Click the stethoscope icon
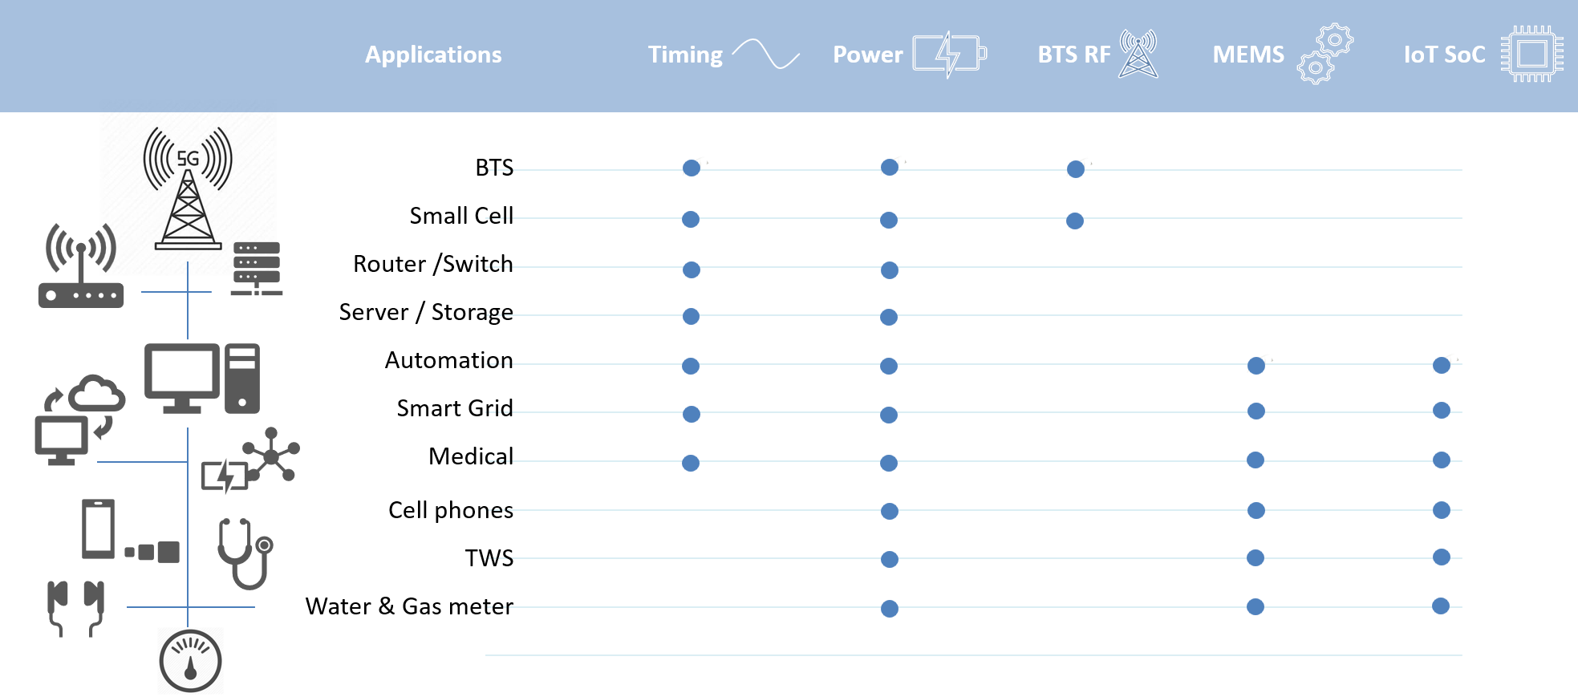 [x=245, y=553]
